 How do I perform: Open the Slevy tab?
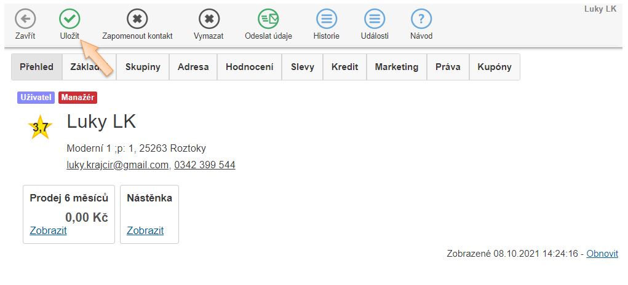point(303,67)
